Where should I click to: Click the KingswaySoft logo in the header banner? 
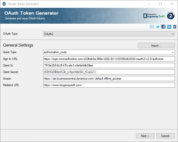pos(154,16)
